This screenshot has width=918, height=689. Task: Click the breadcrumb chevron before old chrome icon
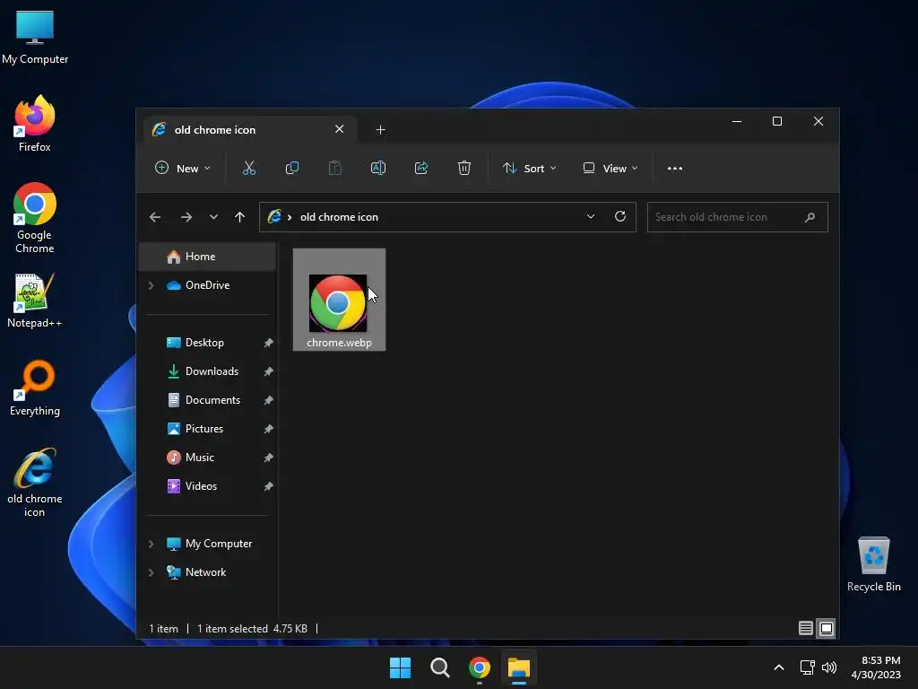(290, 217)
